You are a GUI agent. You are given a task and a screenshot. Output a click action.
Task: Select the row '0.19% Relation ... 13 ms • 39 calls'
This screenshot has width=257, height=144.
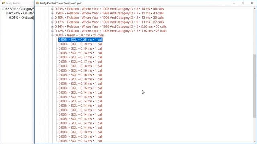(109, 18)
